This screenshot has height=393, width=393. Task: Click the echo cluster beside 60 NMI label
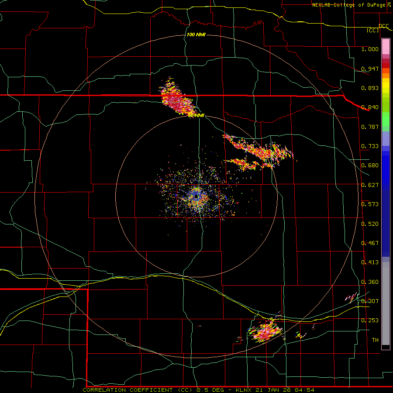pyautogui.click(x=177, y=98)
